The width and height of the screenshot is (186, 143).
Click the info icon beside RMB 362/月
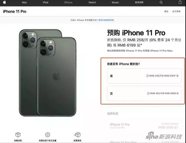click(x=148, y=93)
